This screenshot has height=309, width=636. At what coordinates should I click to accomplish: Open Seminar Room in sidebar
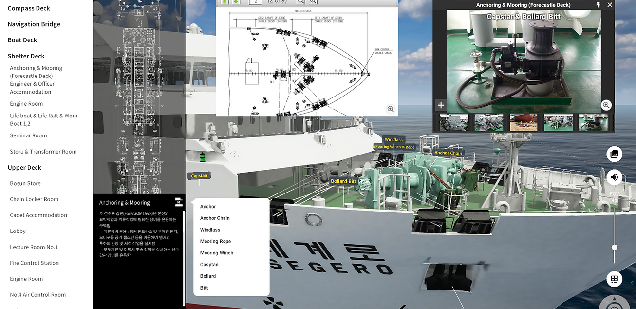[28, 135]
